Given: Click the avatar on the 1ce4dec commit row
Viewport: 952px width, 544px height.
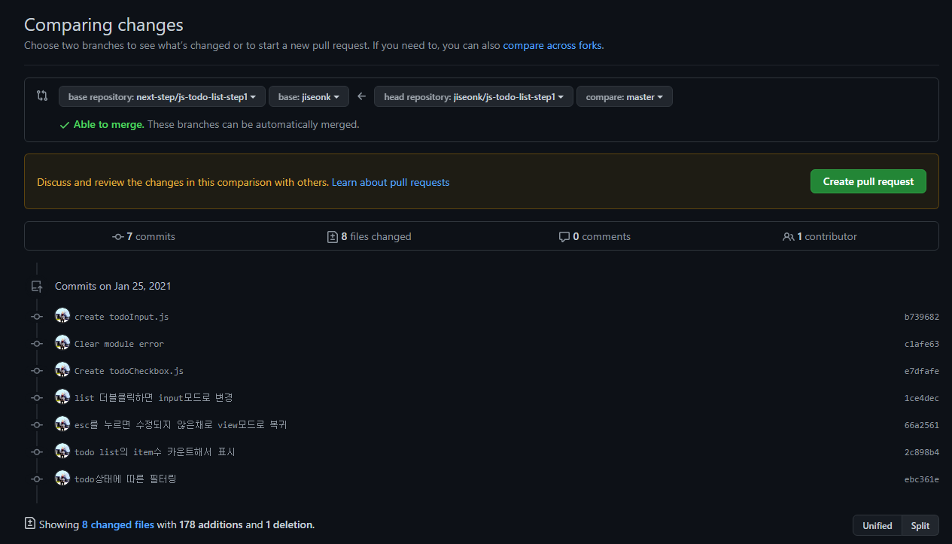Looking at the screenshot, I should (62, 397).
